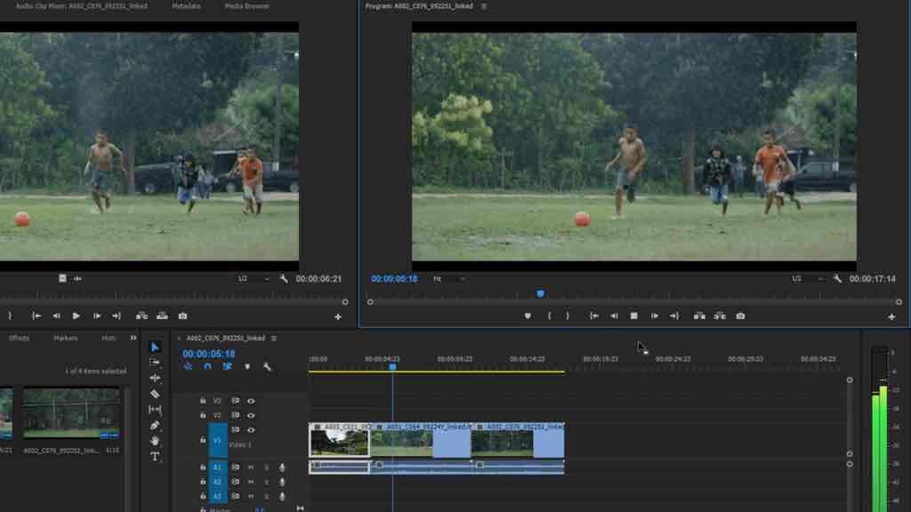
Task: Open Audio Clip Mixer tab
Action: 81,6
